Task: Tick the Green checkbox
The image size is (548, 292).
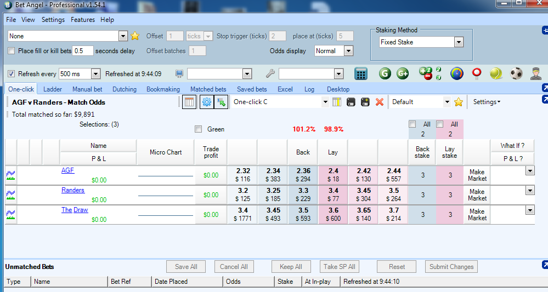Action: tap(199, 129)
